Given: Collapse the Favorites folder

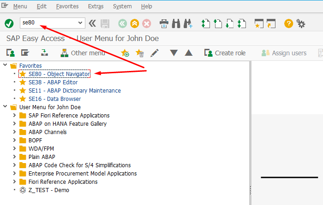Looking at the screenshot, I should (5, 65).
